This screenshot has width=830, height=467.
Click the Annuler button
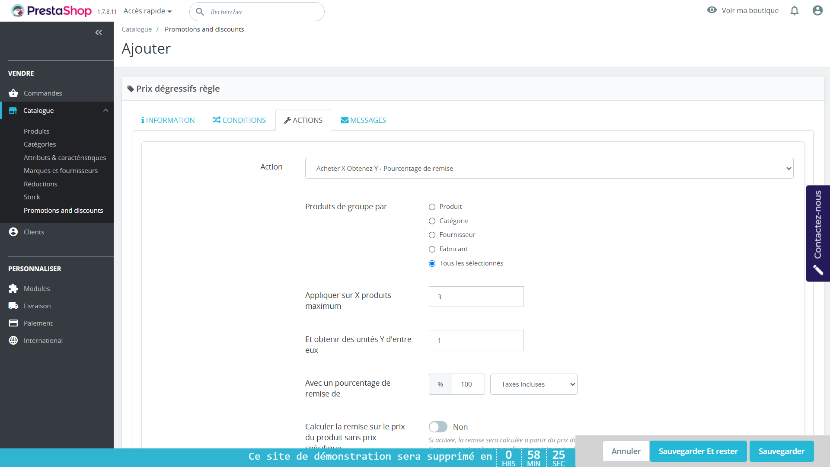pos(626,451)
